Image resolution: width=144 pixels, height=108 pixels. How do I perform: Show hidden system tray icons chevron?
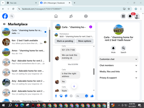pos(119,105)
